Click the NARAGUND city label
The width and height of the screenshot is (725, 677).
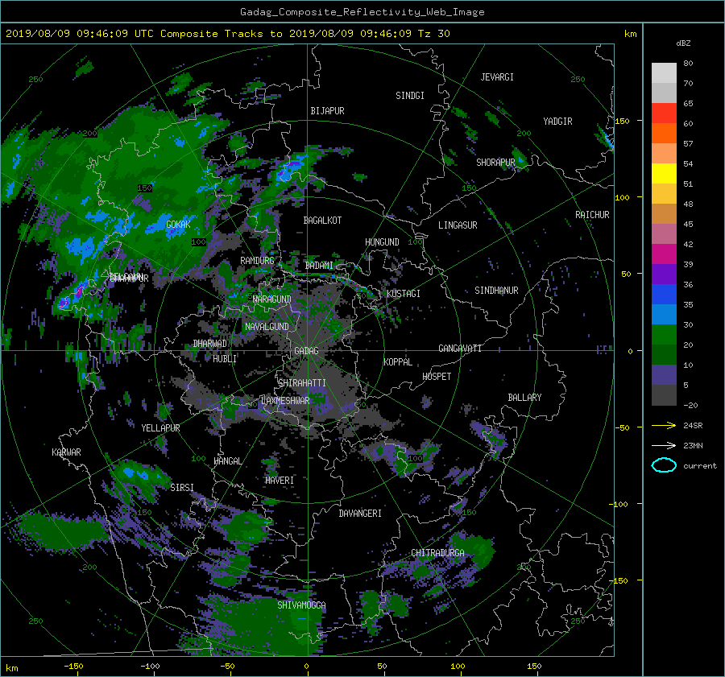click(272, 299)
